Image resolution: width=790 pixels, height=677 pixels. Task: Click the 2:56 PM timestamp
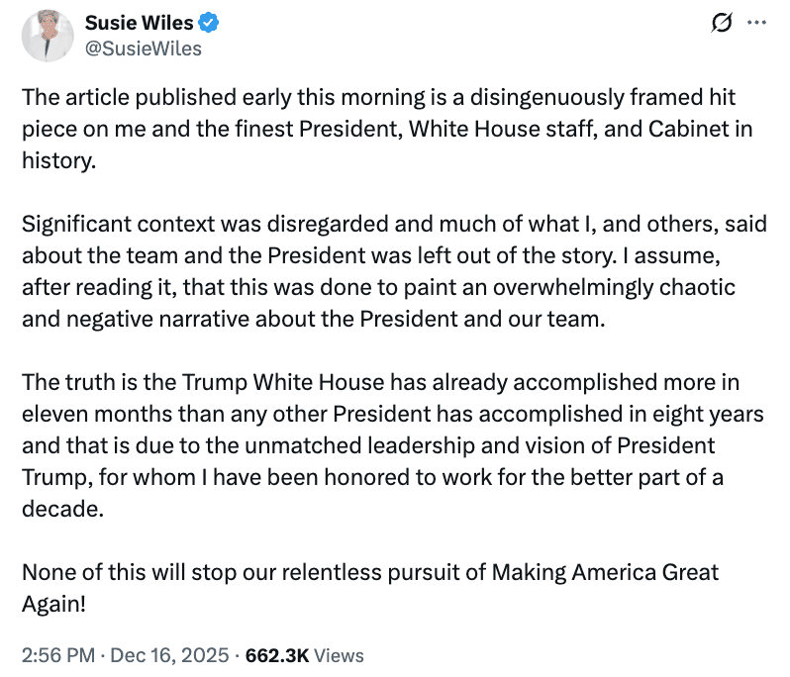pyautogui.click(x=55, y=655)
